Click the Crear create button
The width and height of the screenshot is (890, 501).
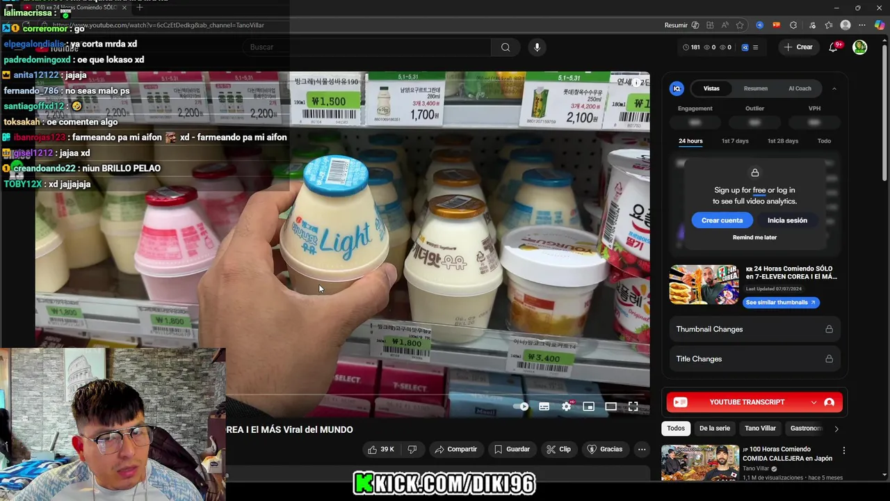click(x=798, y=47)
